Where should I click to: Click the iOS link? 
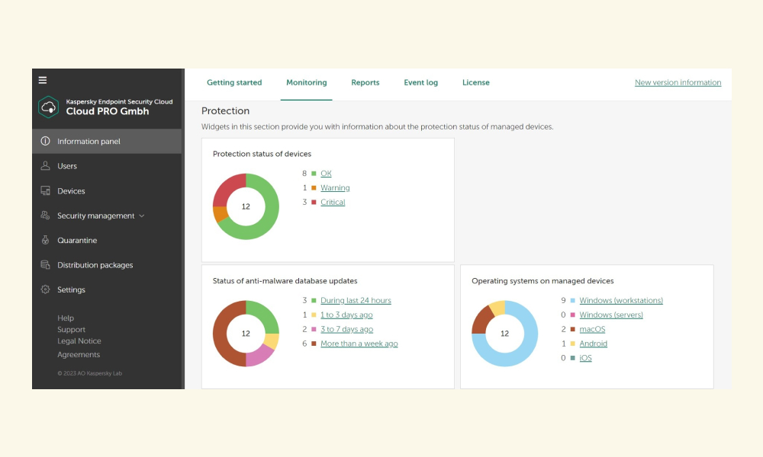coord(585,358)
